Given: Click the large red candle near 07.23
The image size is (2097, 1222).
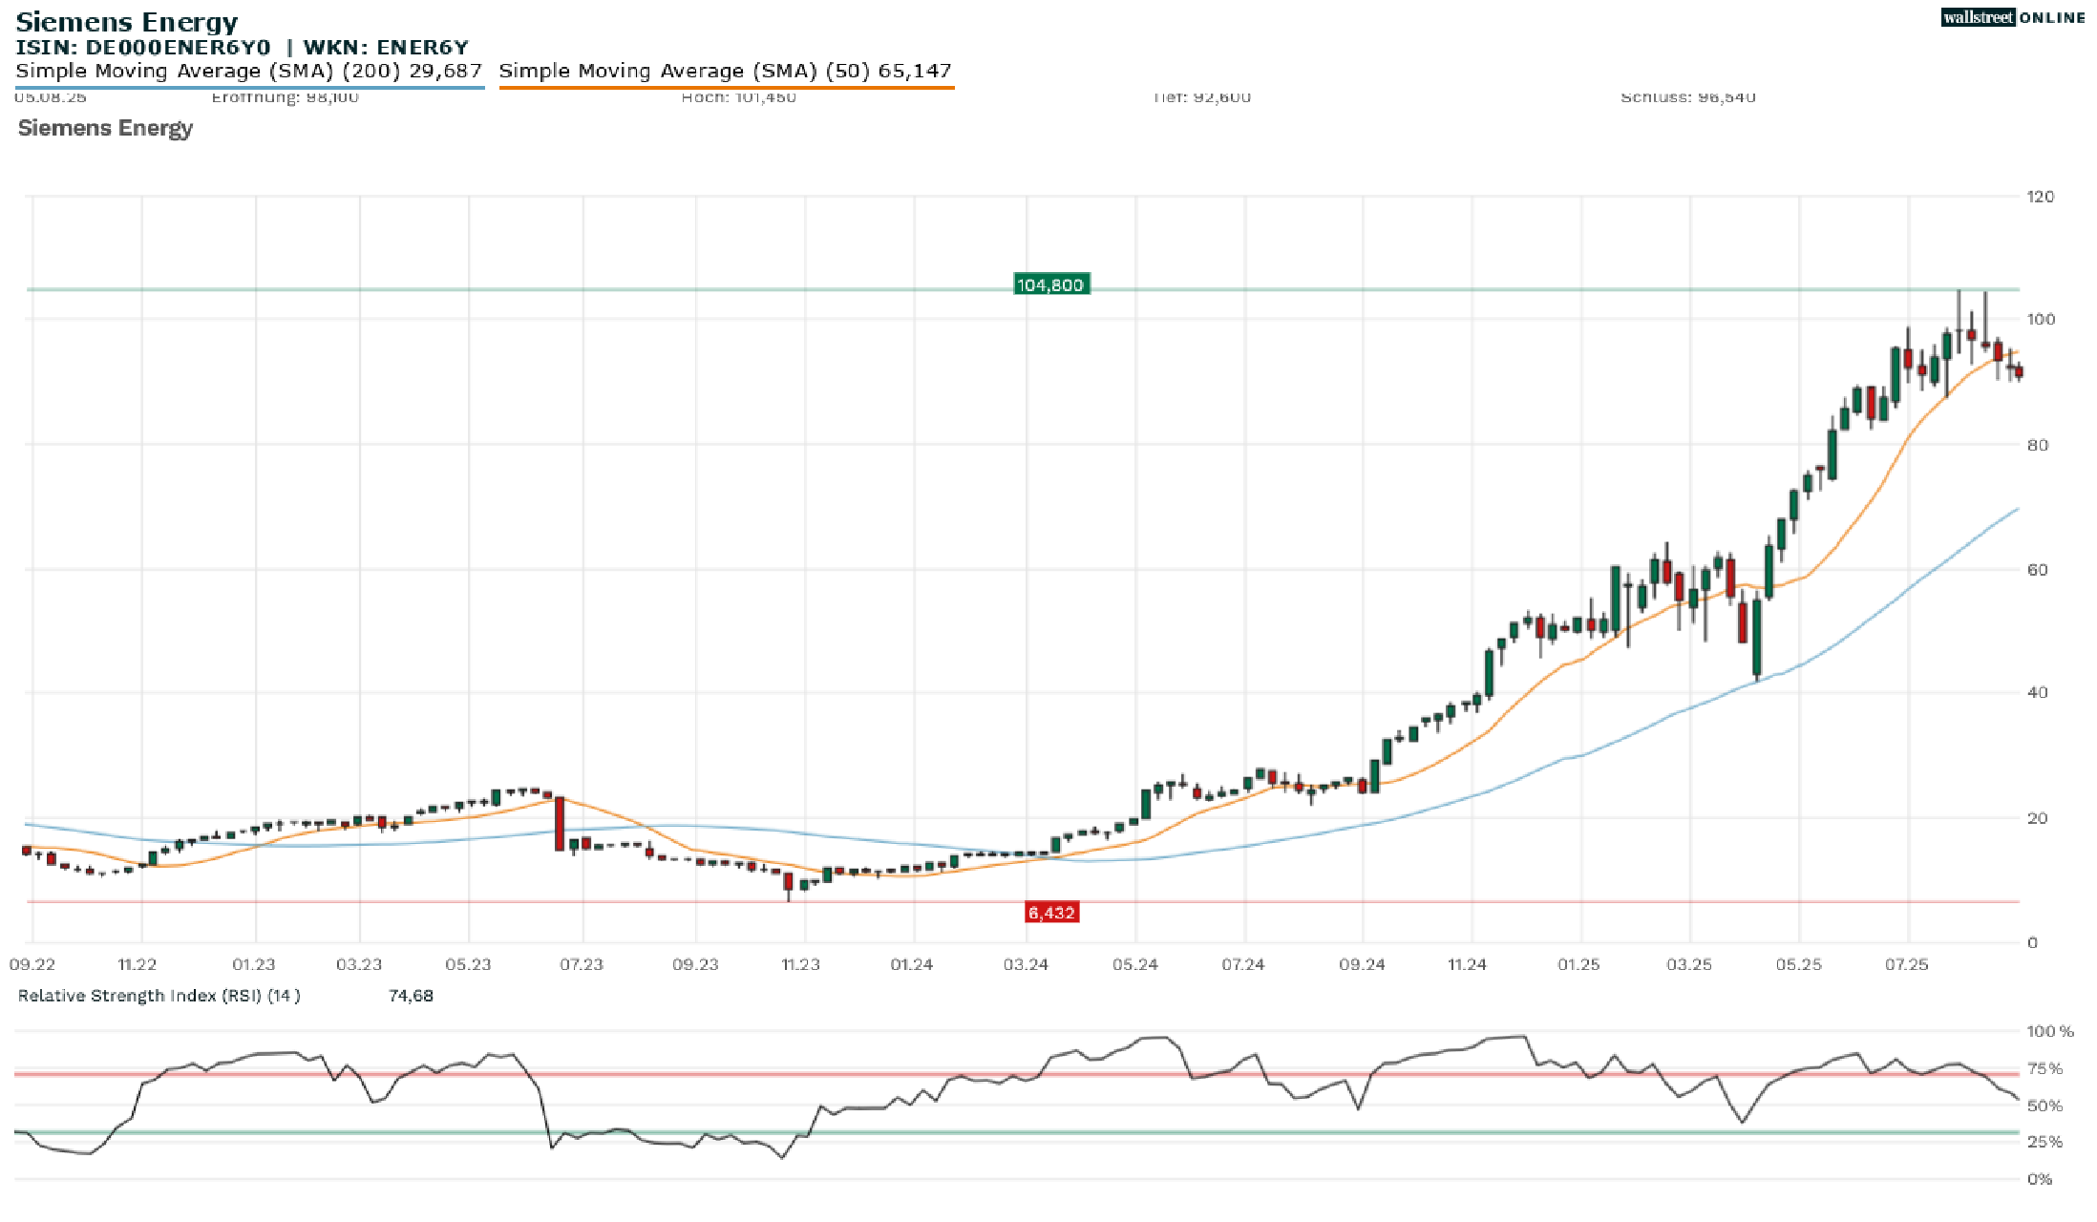Looking at the screenshot, I should point(560,823).
